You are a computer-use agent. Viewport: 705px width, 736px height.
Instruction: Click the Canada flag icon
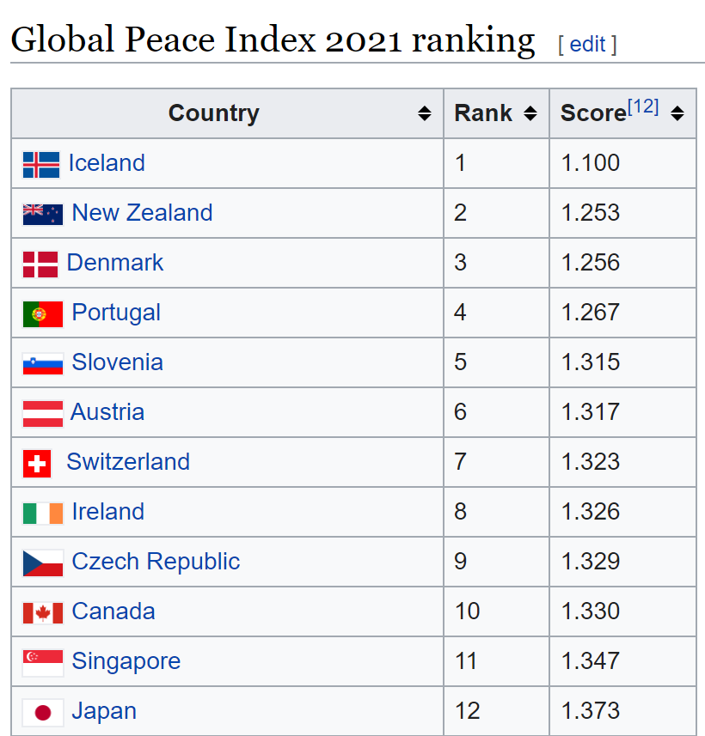point(43,613)
